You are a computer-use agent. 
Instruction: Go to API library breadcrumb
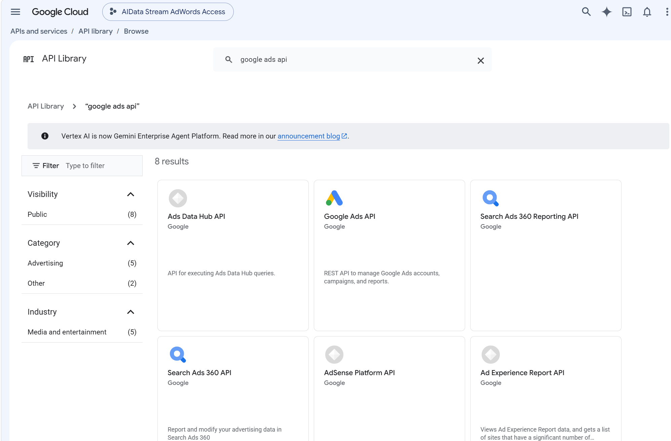[x=96, y=31]
